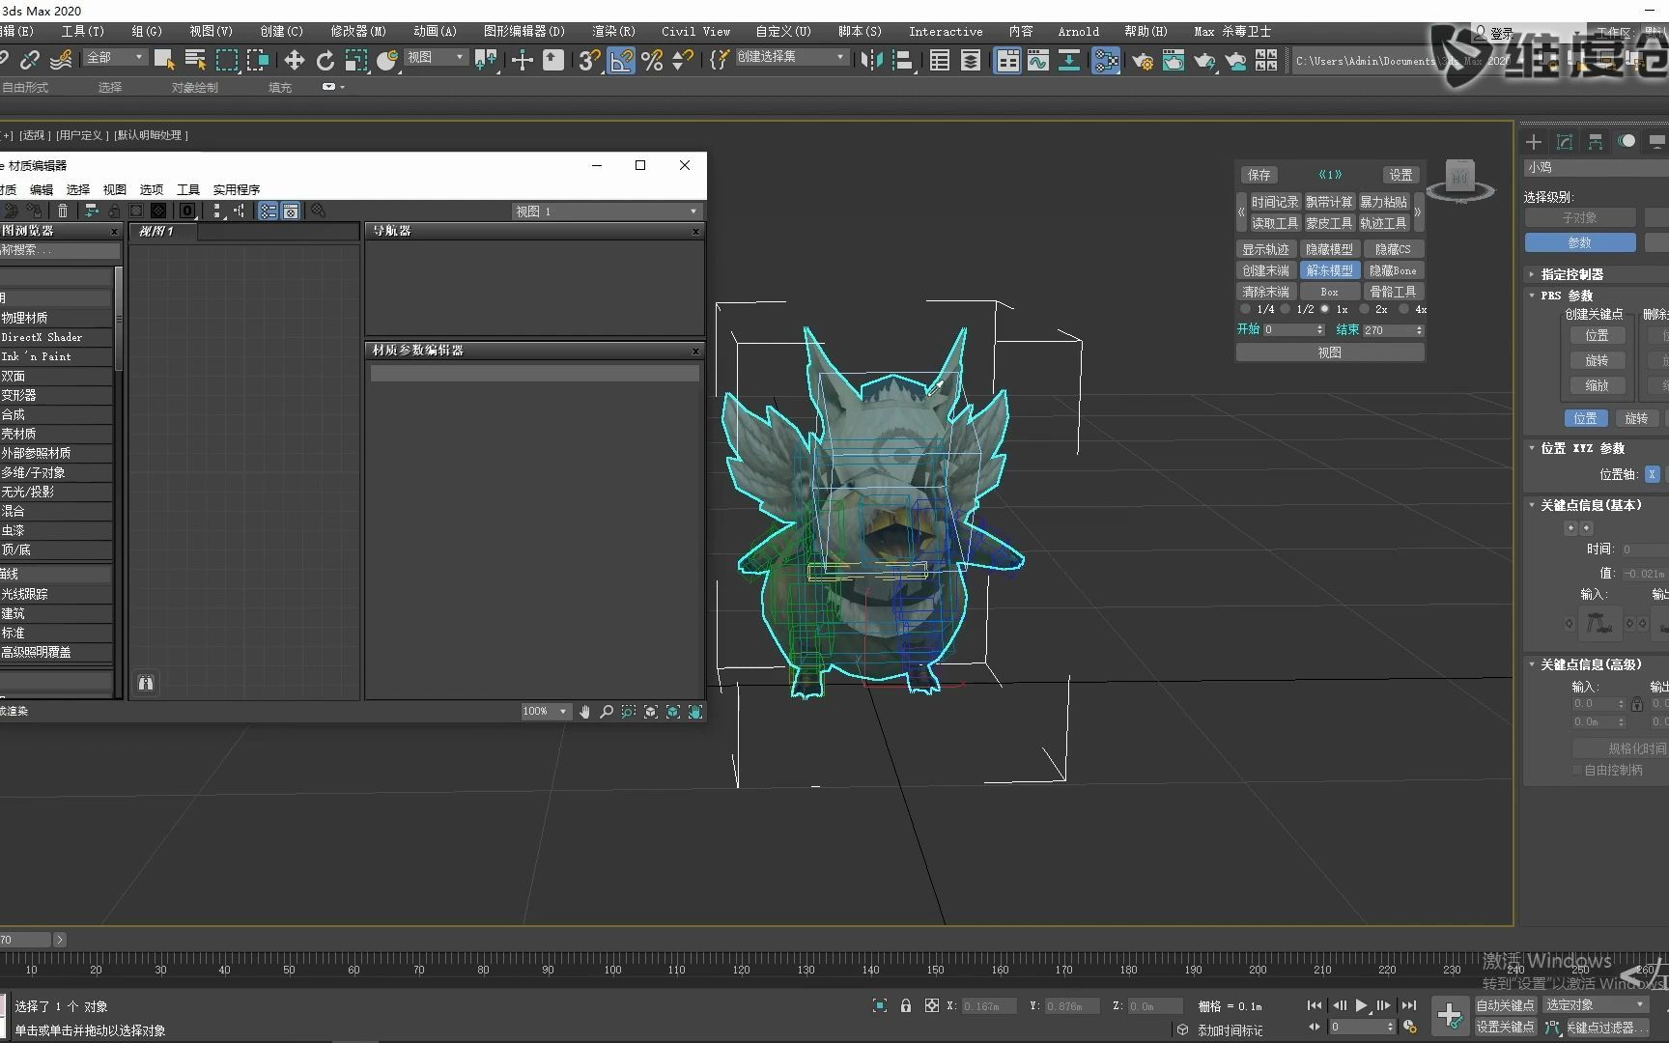Open Select by Name list tool
This screenshot has height=1043, width=1669.
195,60
